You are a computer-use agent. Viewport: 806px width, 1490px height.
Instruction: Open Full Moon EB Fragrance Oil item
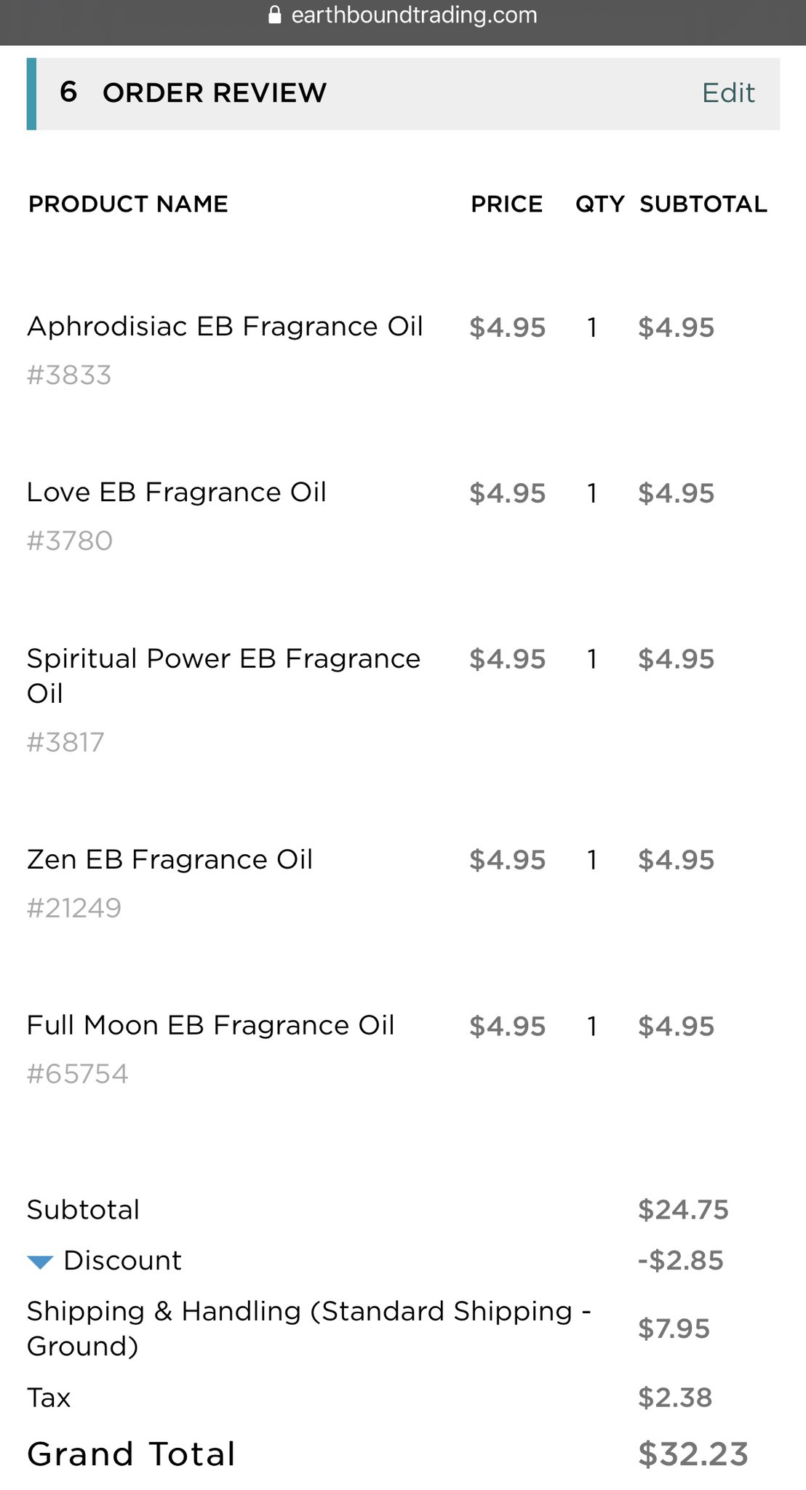click(x=210, y=1025)
